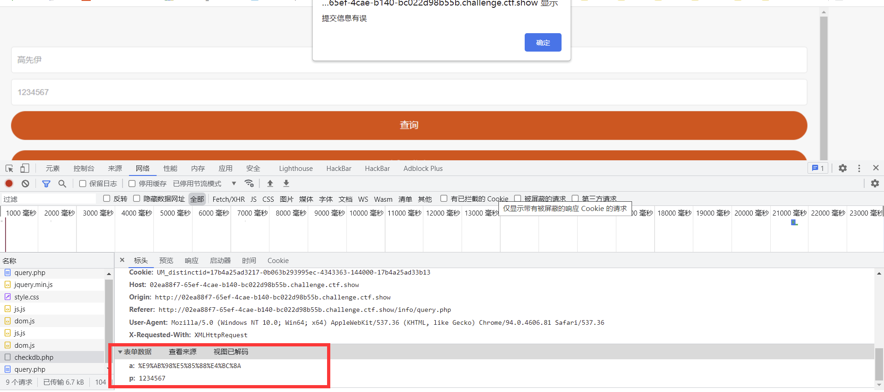Image resolution: width=884 pixels, height=392 pixels.
Task: Click 确定 in the alert dialog
Action: coord(543,42)
